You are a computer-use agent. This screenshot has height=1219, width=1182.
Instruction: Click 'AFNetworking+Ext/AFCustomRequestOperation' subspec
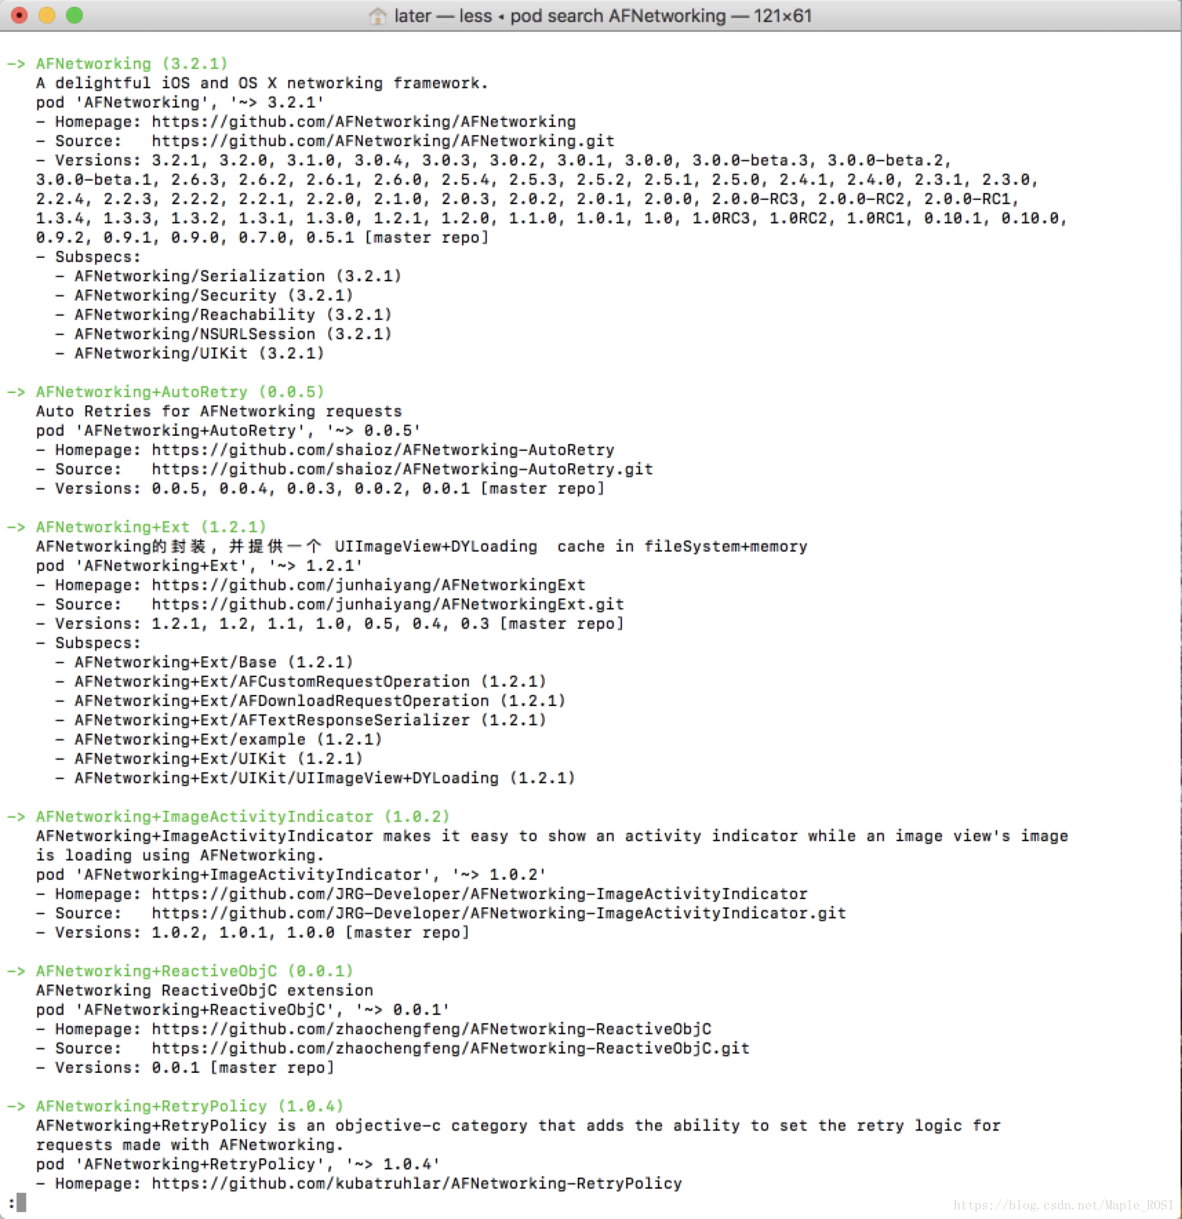pyautogui.click(x=310, y=681)
